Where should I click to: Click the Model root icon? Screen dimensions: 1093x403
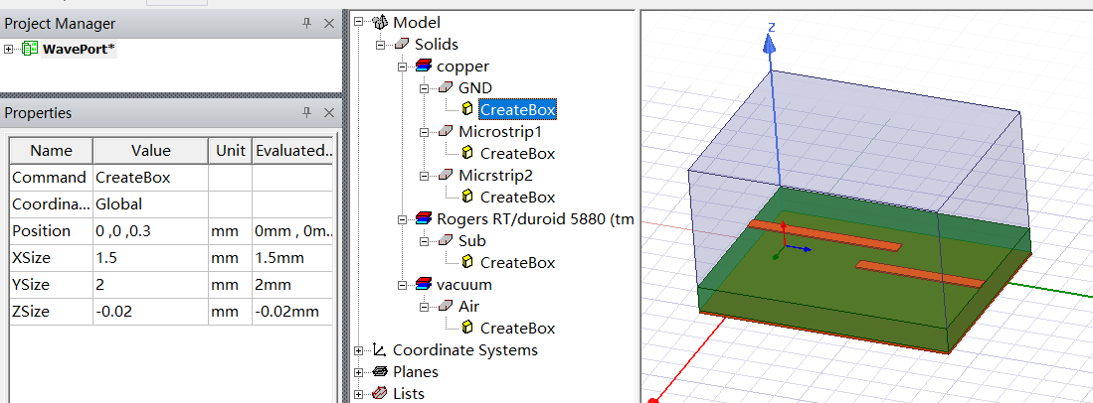coord(380,22)
